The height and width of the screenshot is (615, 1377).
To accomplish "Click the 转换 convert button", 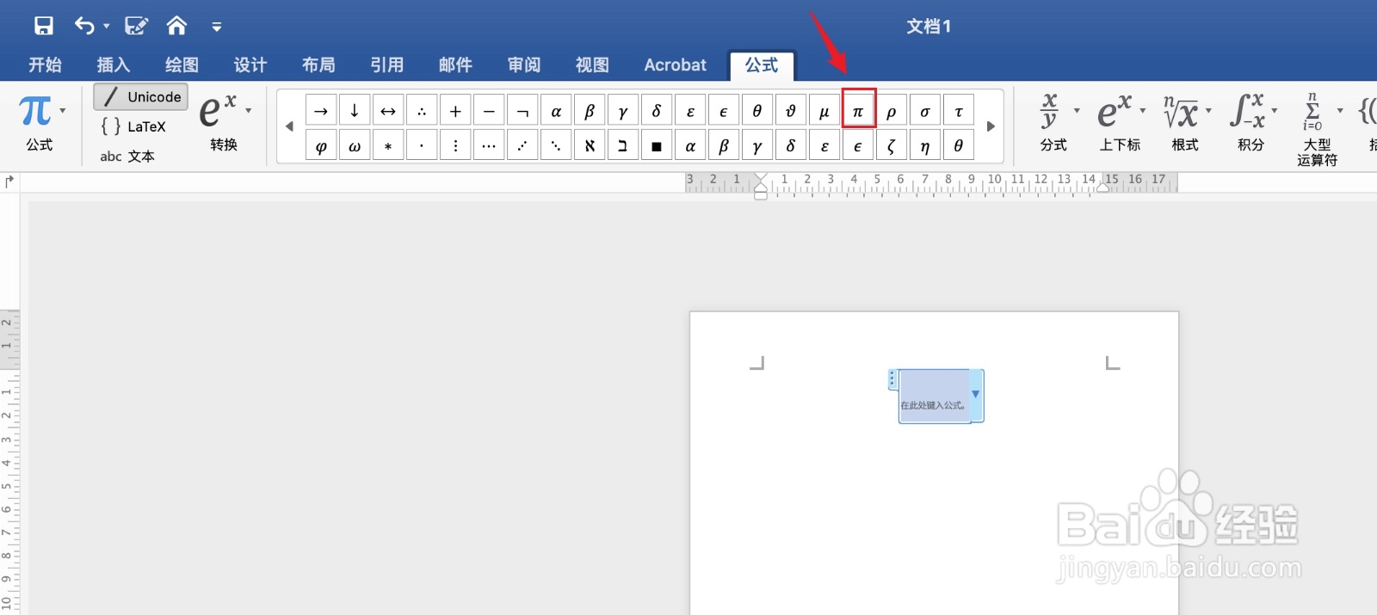I will pos(220,122).
